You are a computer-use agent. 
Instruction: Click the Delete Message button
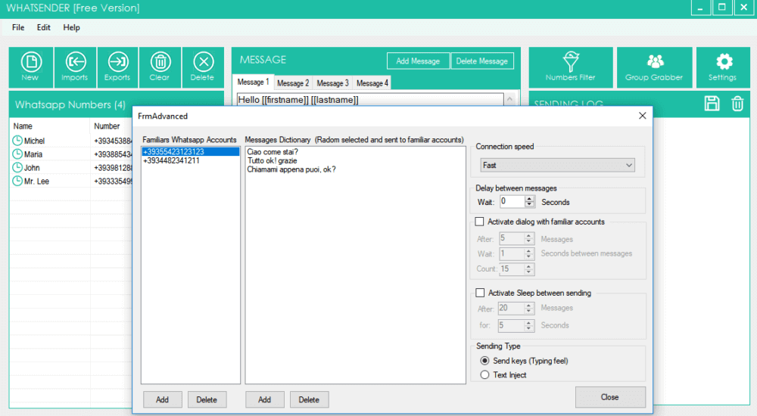coord(481,61)
